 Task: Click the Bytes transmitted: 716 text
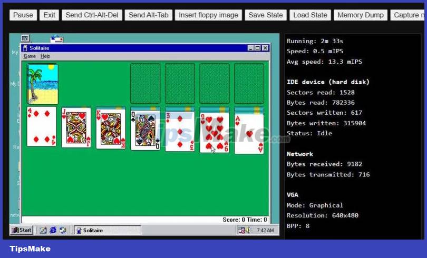pyautogui.click(x=328, y=174)
